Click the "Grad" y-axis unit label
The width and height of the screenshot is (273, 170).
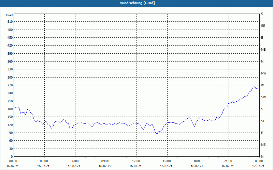click(x=9, y=15)
